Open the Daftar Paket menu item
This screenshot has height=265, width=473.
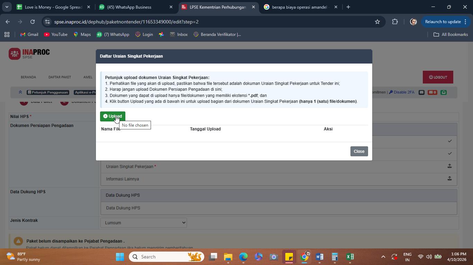coord(60,77)
